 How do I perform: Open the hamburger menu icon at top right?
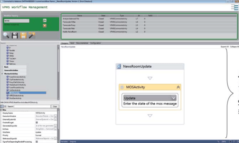(x=235, y=8)
